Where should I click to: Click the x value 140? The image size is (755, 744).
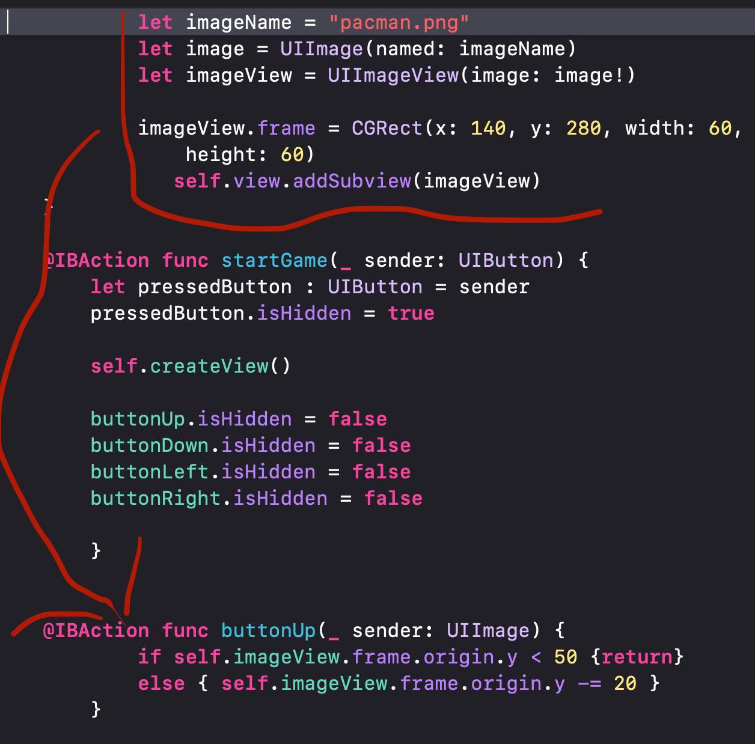coord(488,128)
